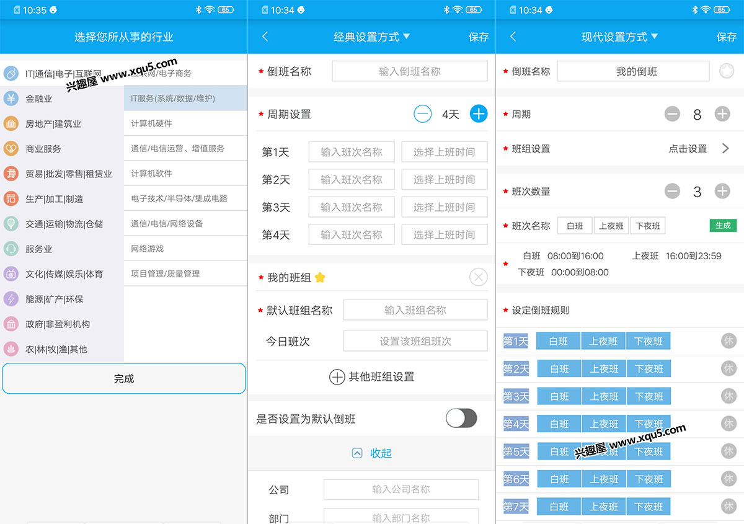Tap 保存 on 经典设置方式 screen
Image resolution: width=744 pixels, height=524 pixels.
(x=479, y=37)
